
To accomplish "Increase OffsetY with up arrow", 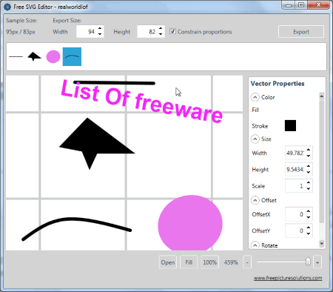I will click(309, 228).
